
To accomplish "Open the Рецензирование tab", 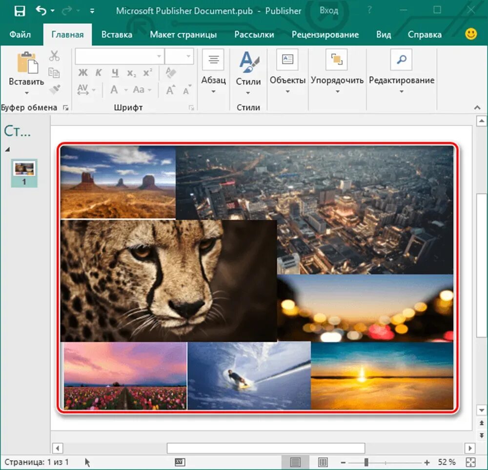I will point(325,34).
